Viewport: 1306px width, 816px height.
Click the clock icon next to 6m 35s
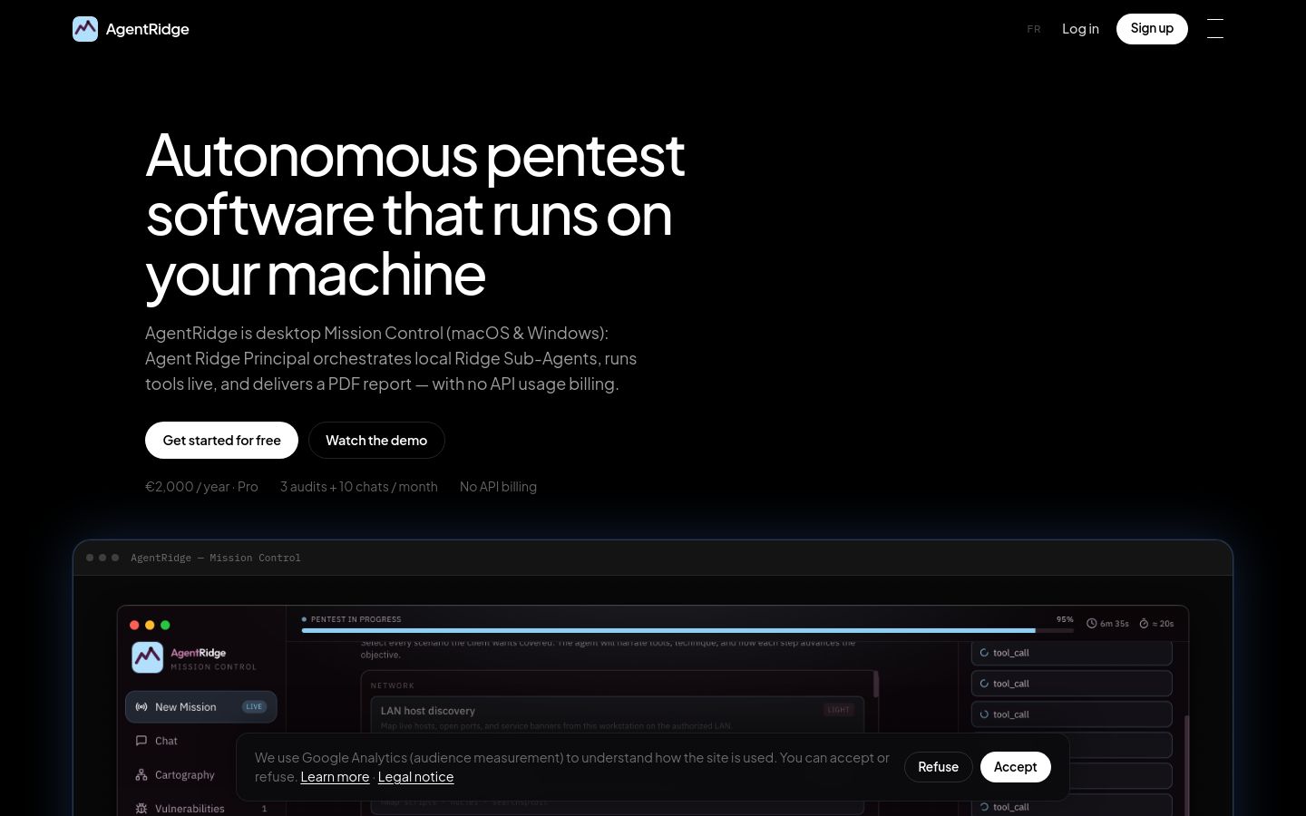pyautogui.click(x=1092, y=623)
